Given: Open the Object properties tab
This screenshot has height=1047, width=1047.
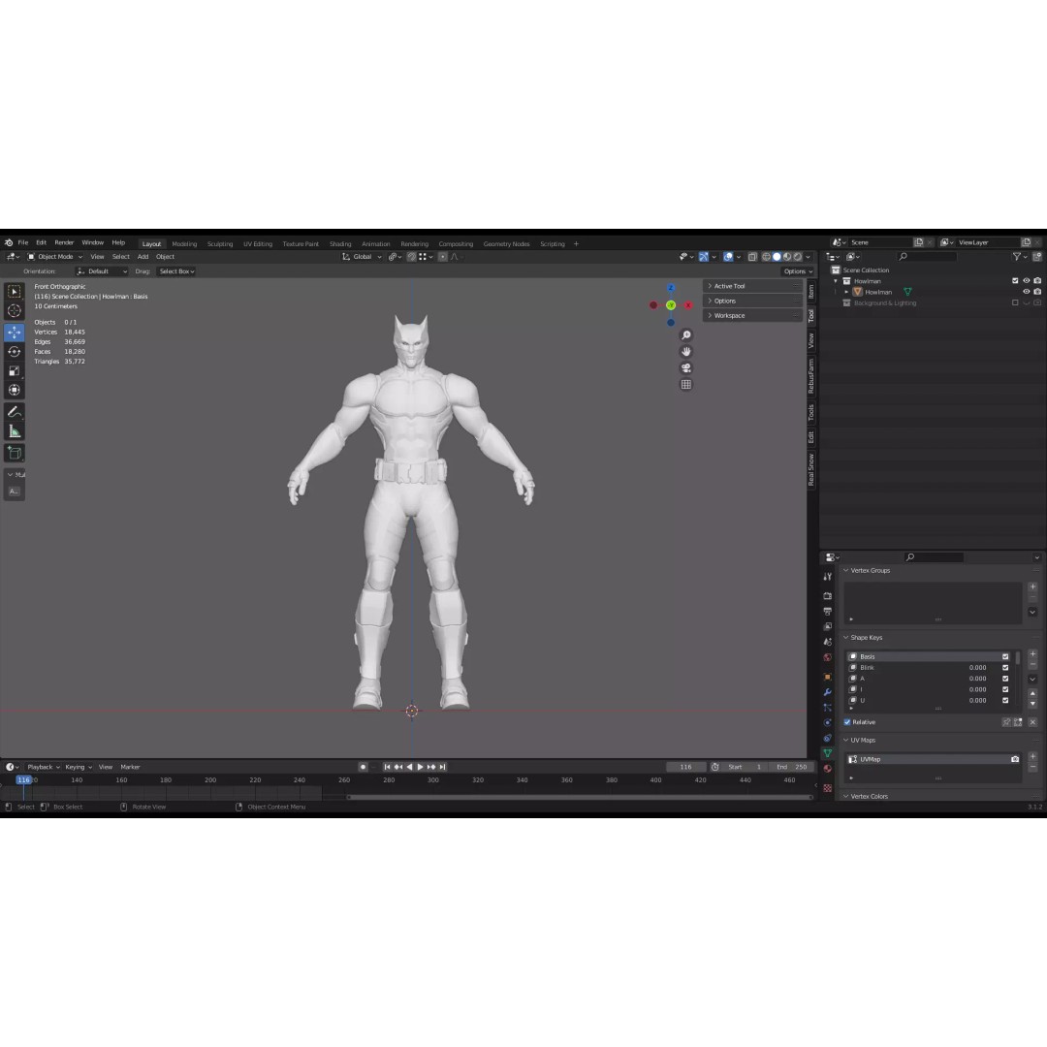Looking at the screenshot, I should (x=827, y=677).
